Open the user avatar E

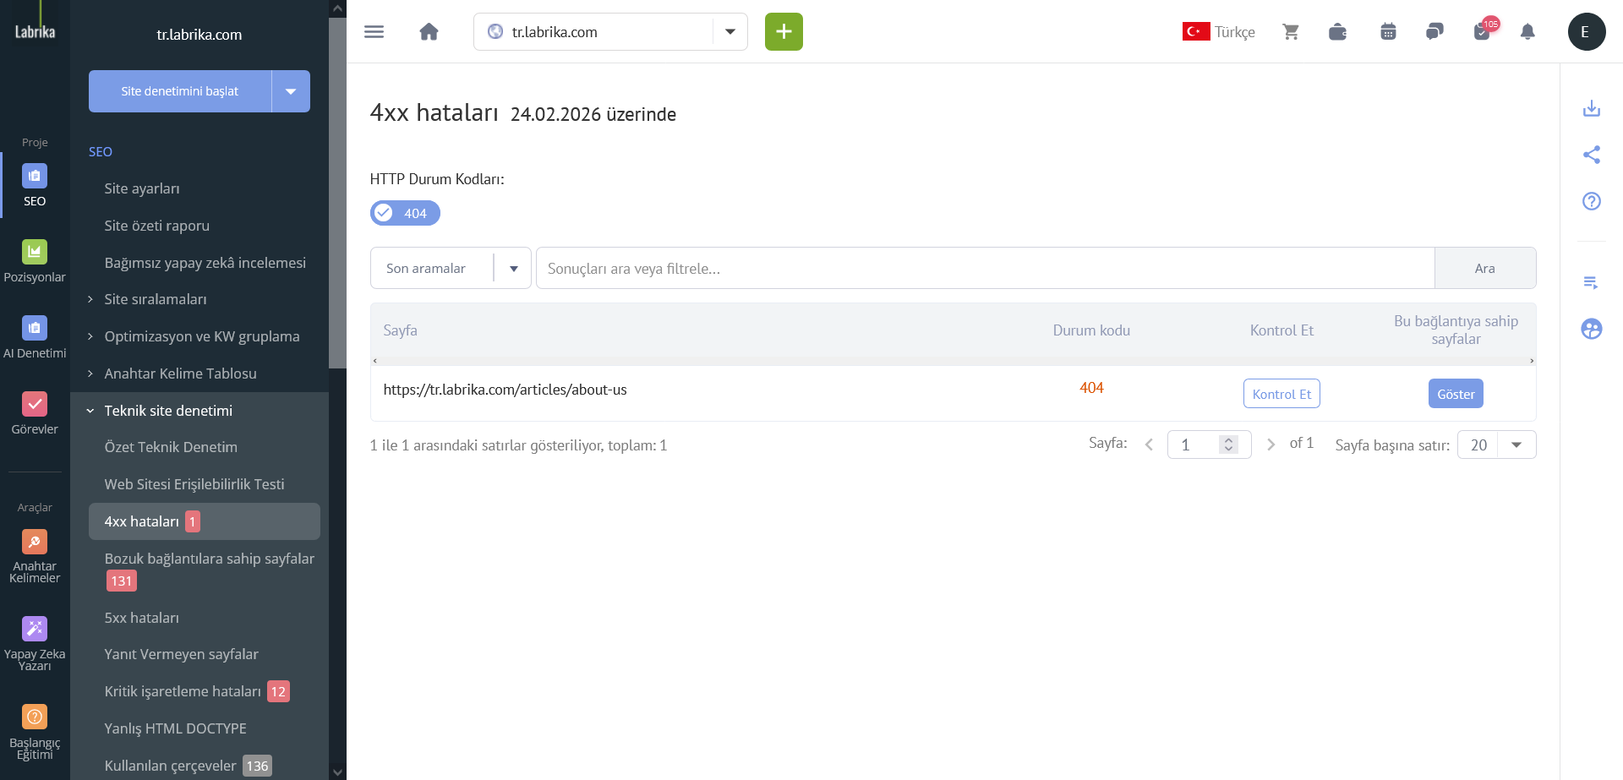(x=1586, y=32)
